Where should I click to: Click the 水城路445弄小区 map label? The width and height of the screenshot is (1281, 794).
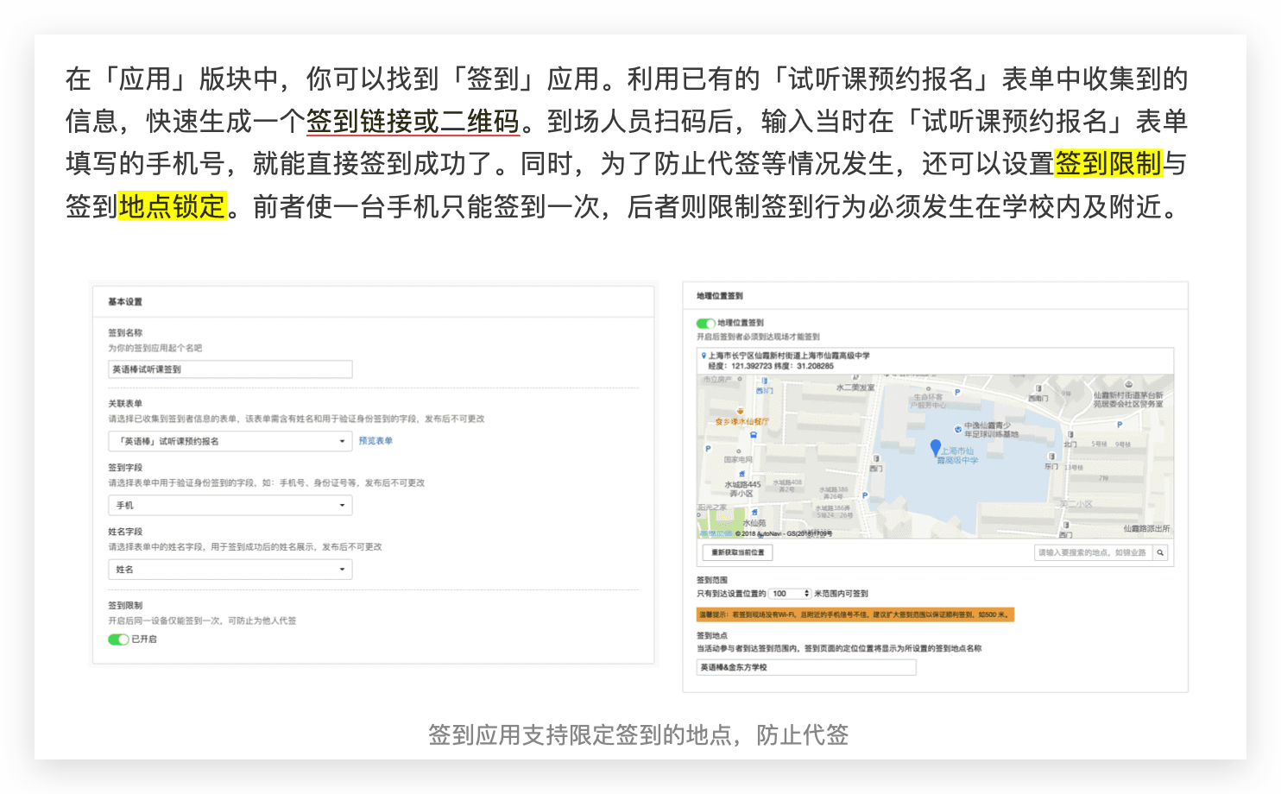(x=742, y=489)
